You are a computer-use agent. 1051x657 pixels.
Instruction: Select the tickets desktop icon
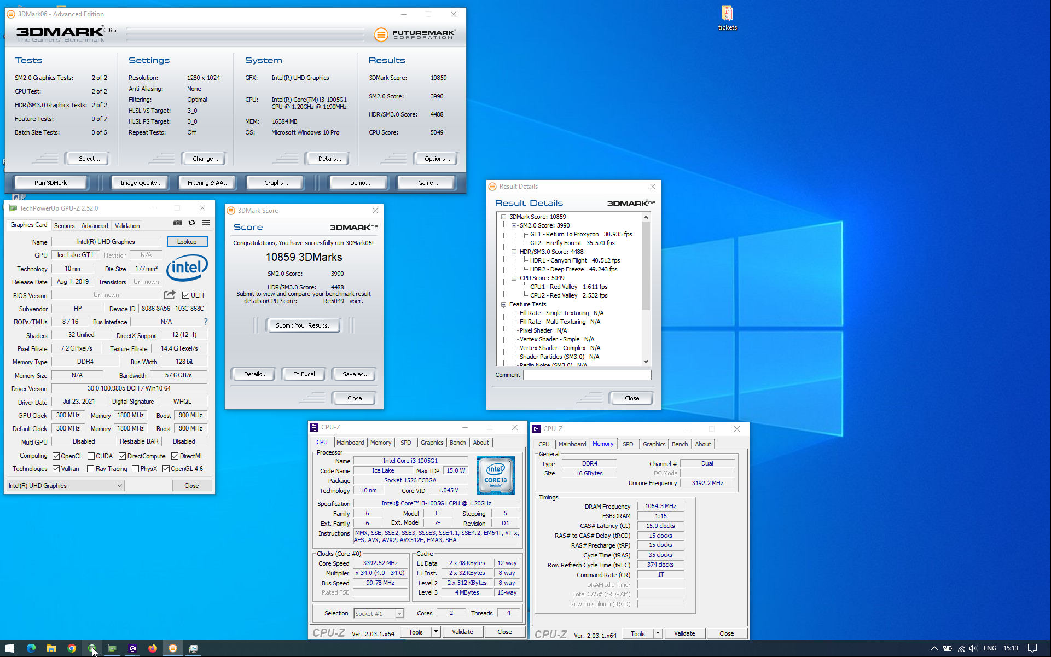click(727, 18)
